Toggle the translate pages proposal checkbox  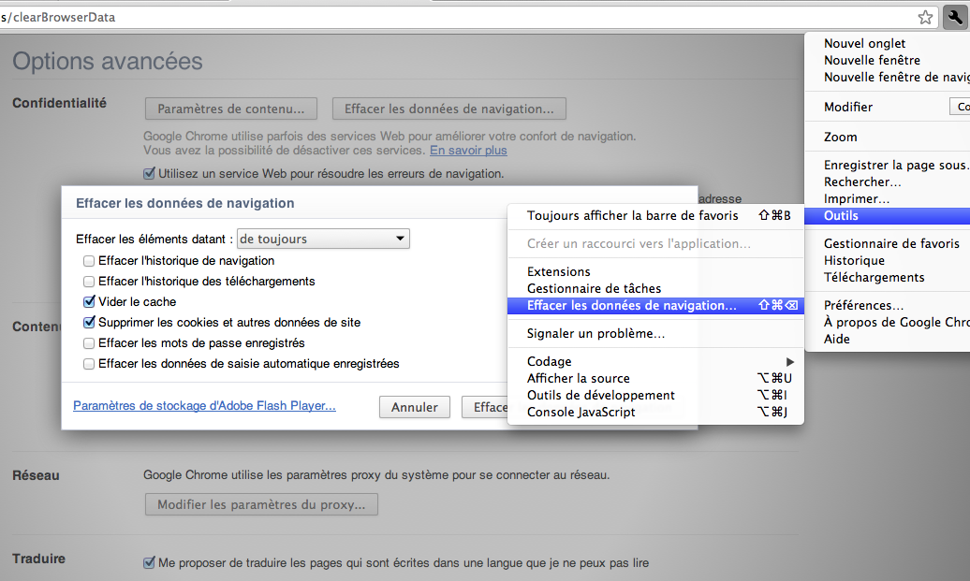coord(149,563)
